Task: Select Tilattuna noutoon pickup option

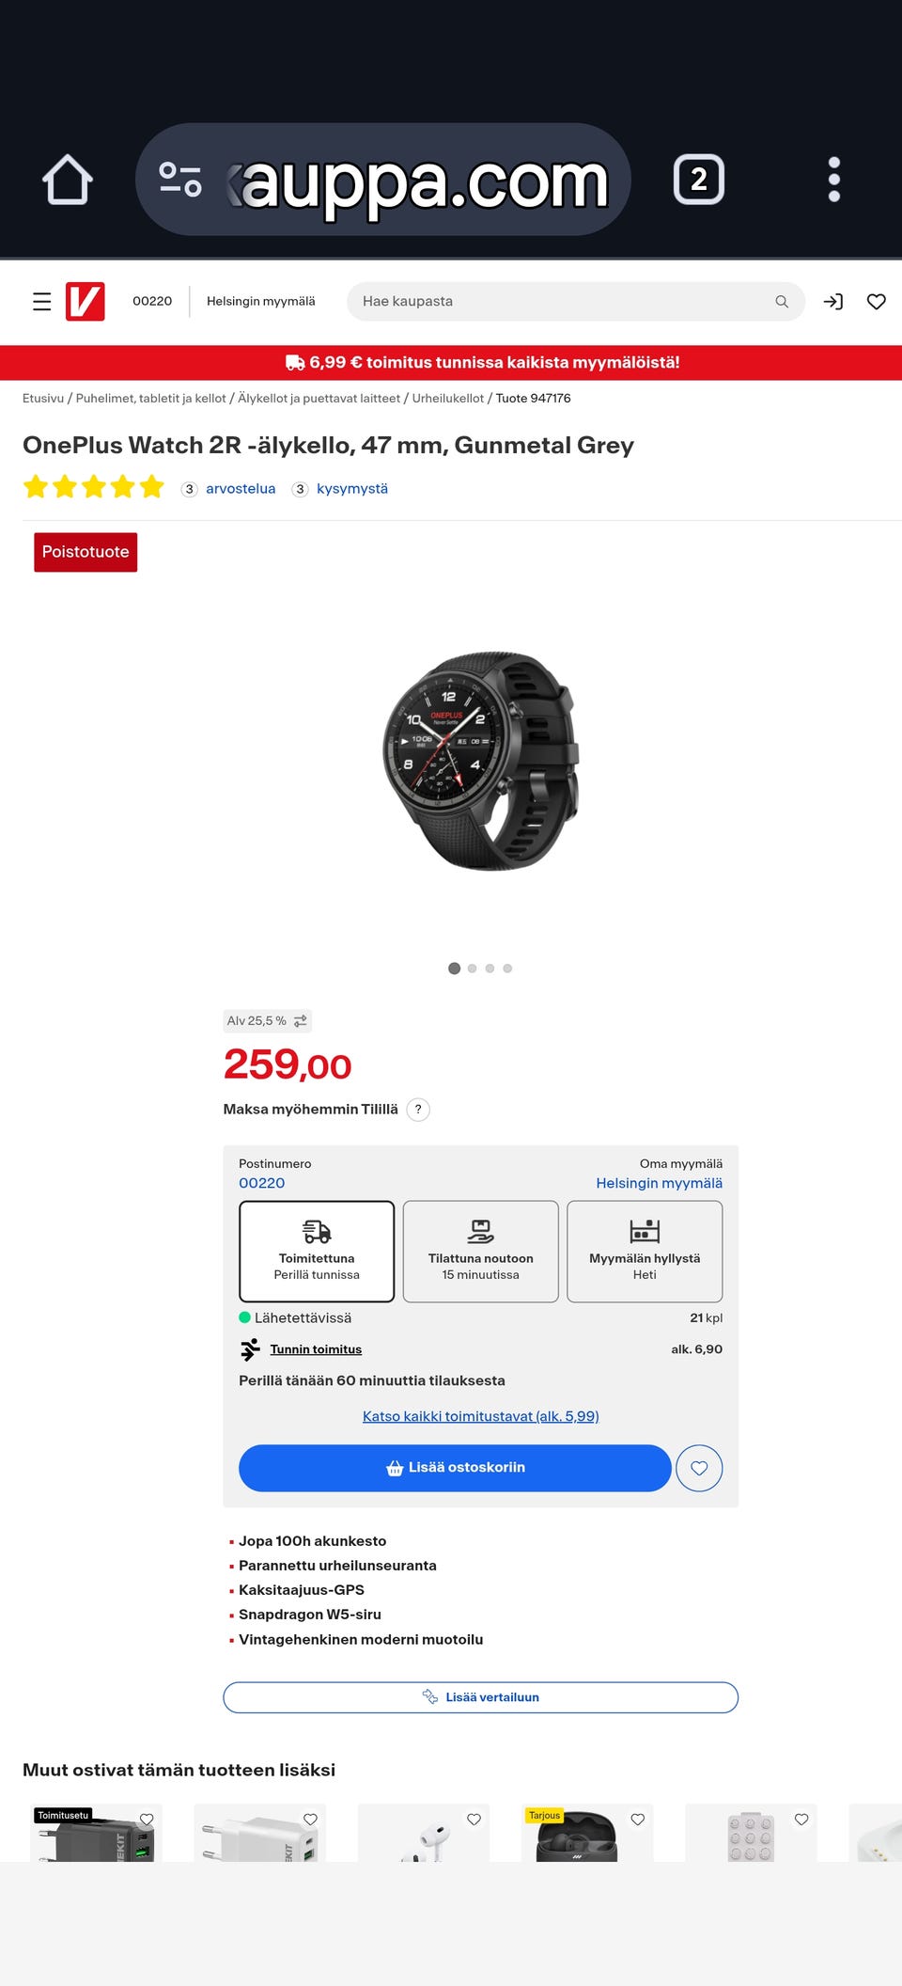Action: click(x=481, y=1252)
